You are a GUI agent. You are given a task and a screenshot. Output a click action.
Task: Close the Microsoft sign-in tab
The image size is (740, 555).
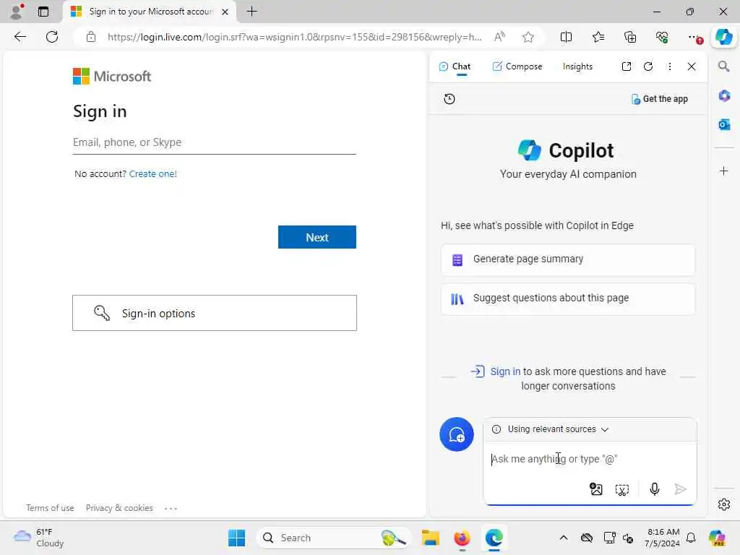(x=225, y=12)
